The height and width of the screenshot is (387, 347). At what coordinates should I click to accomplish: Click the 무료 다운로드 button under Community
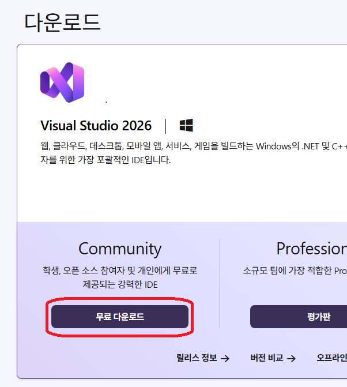click(120, 317)
